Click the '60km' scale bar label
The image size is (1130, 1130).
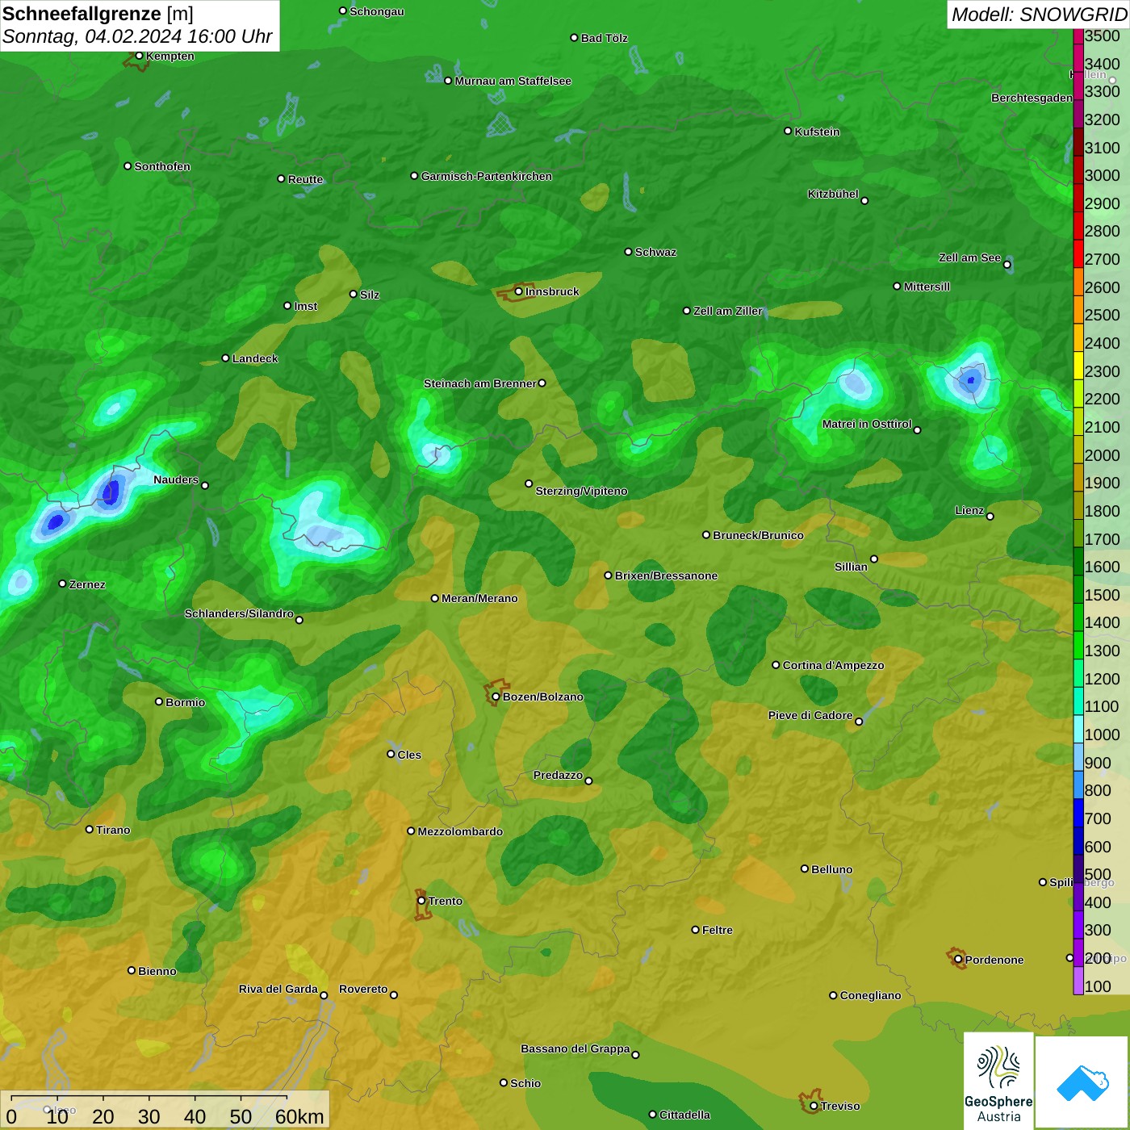click(299, 1116)
